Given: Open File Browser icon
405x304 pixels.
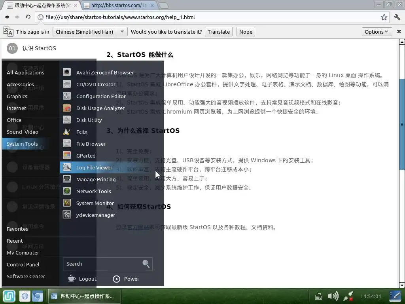Looking at the screenshot, I should coord(66,143).
